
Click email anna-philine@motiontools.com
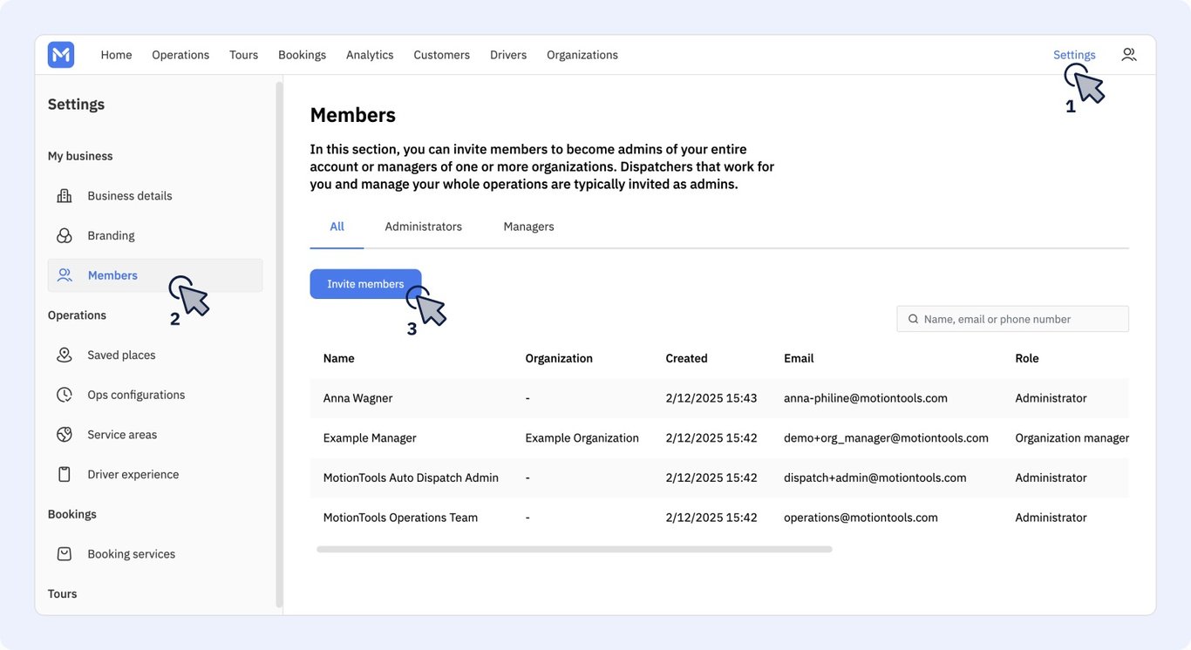pyautogui.click(x=866, y=398)
